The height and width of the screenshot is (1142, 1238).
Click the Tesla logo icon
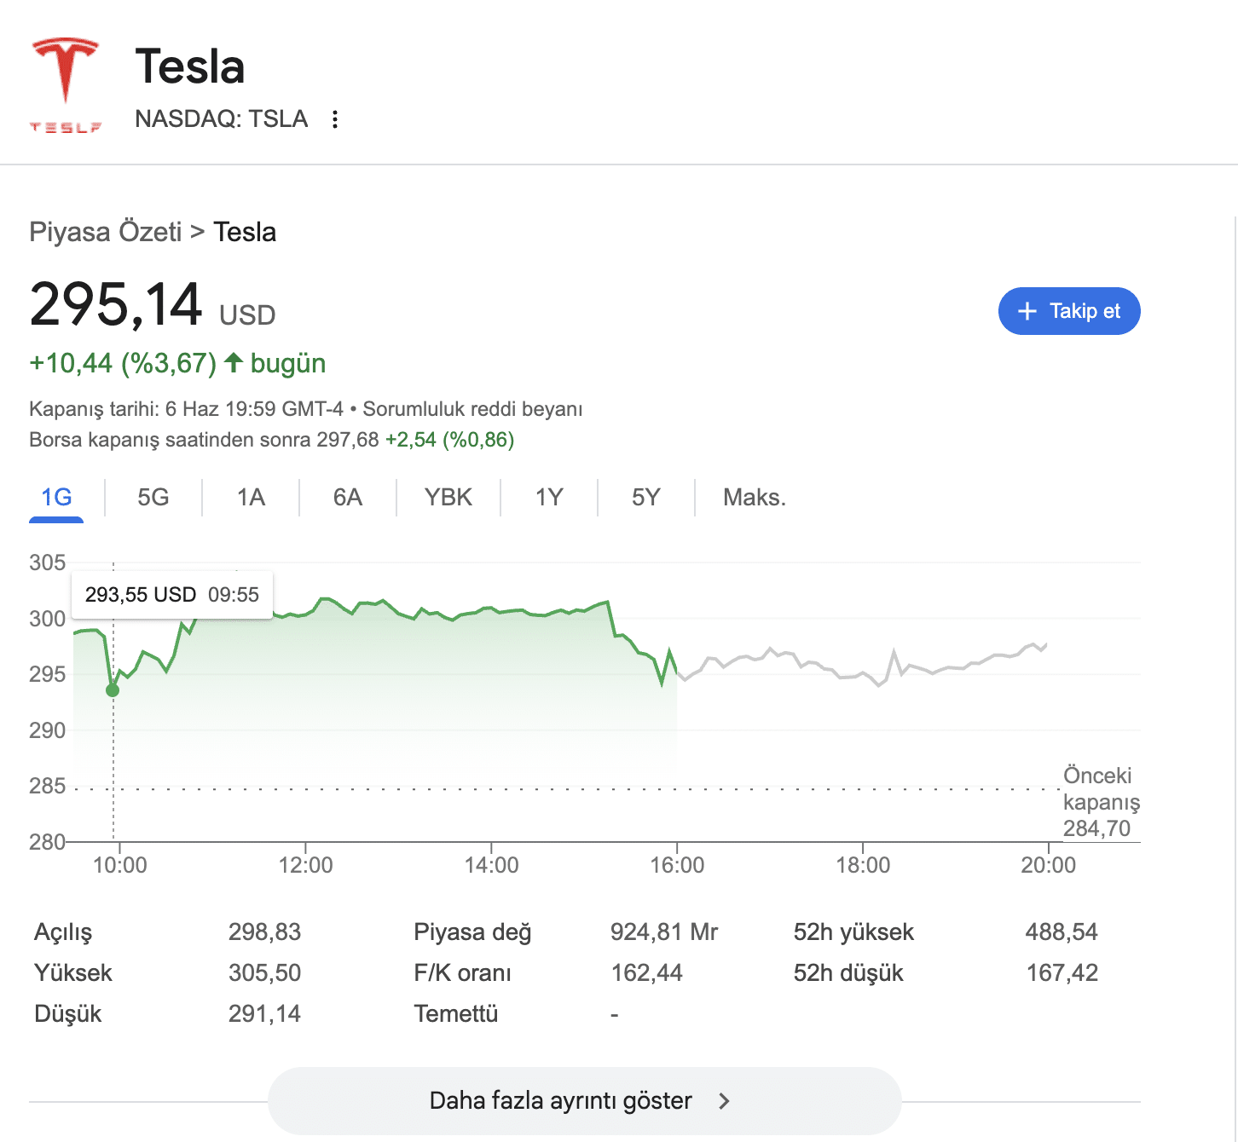[x=66, y=84]
